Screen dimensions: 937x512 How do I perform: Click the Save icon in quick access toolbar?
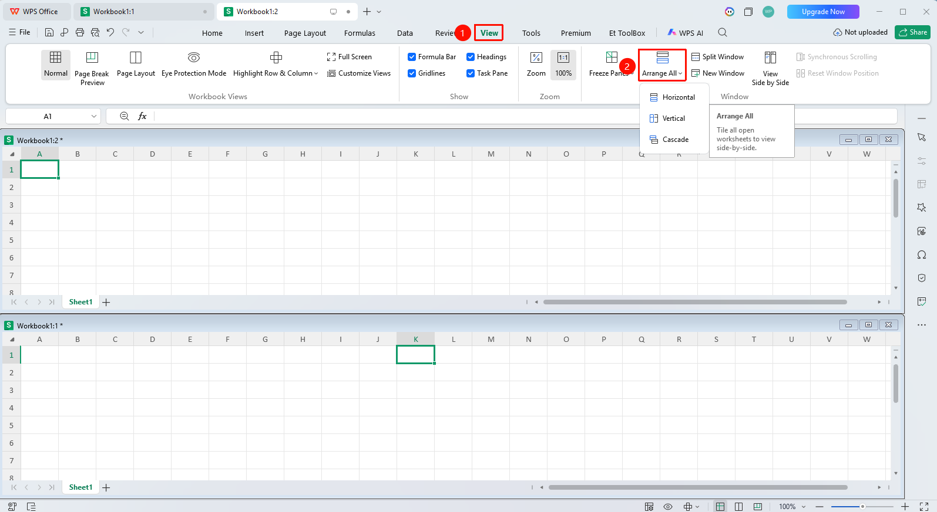(x=49, y=32)
